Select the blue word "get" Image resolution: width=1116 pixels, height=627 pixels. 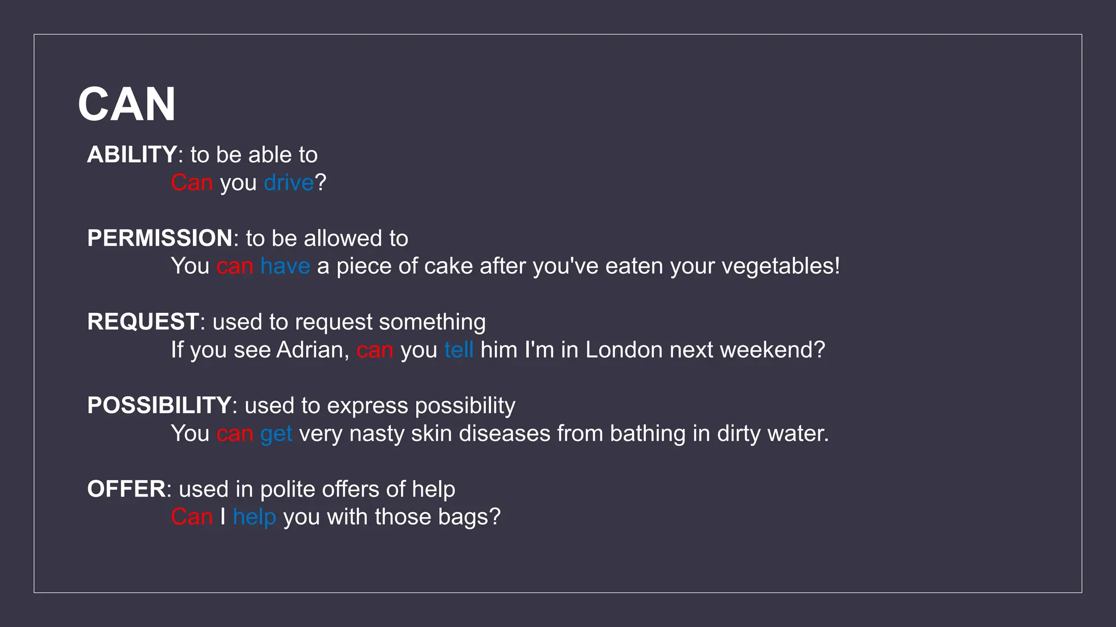click(276, 434)
